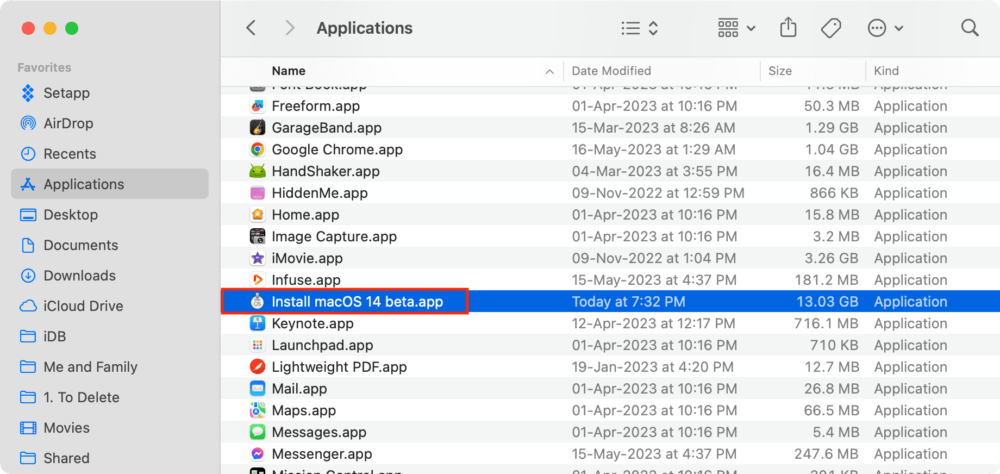Click the Tags toolbar icon

pos(831,28)
